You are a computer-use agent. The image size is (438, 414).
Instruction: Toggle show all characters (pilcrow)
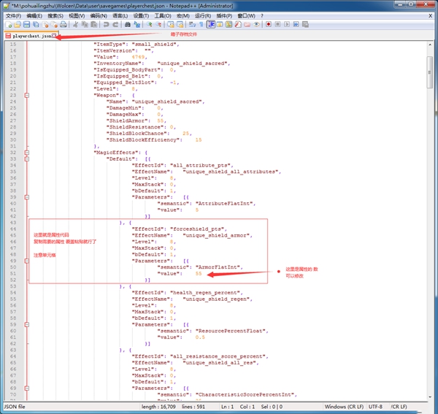[x=201, y=25]
